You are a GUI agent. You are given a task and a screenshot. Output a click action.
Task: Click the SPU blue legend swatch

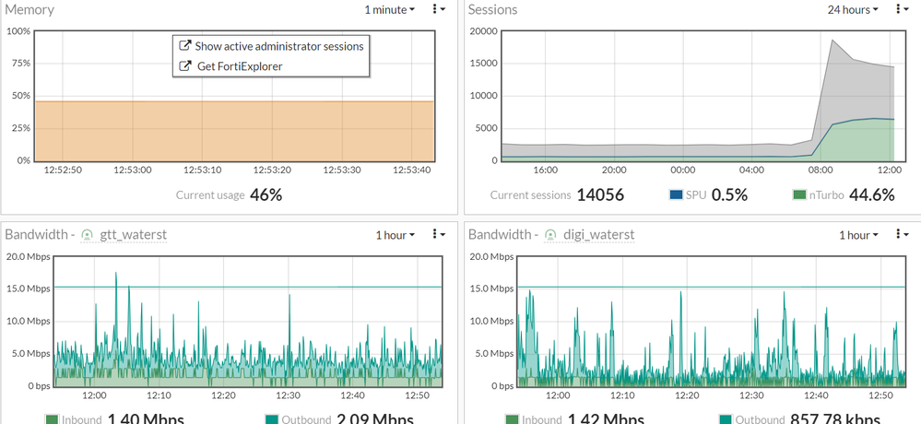coord(676,195)
